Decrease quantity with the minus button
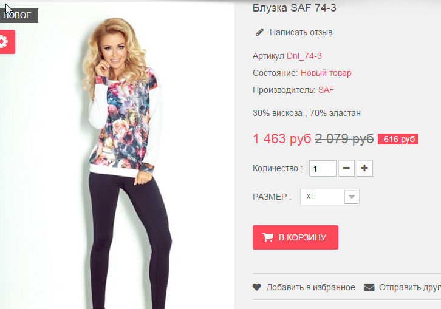441x309 pixels. click(x=346, y=168)
